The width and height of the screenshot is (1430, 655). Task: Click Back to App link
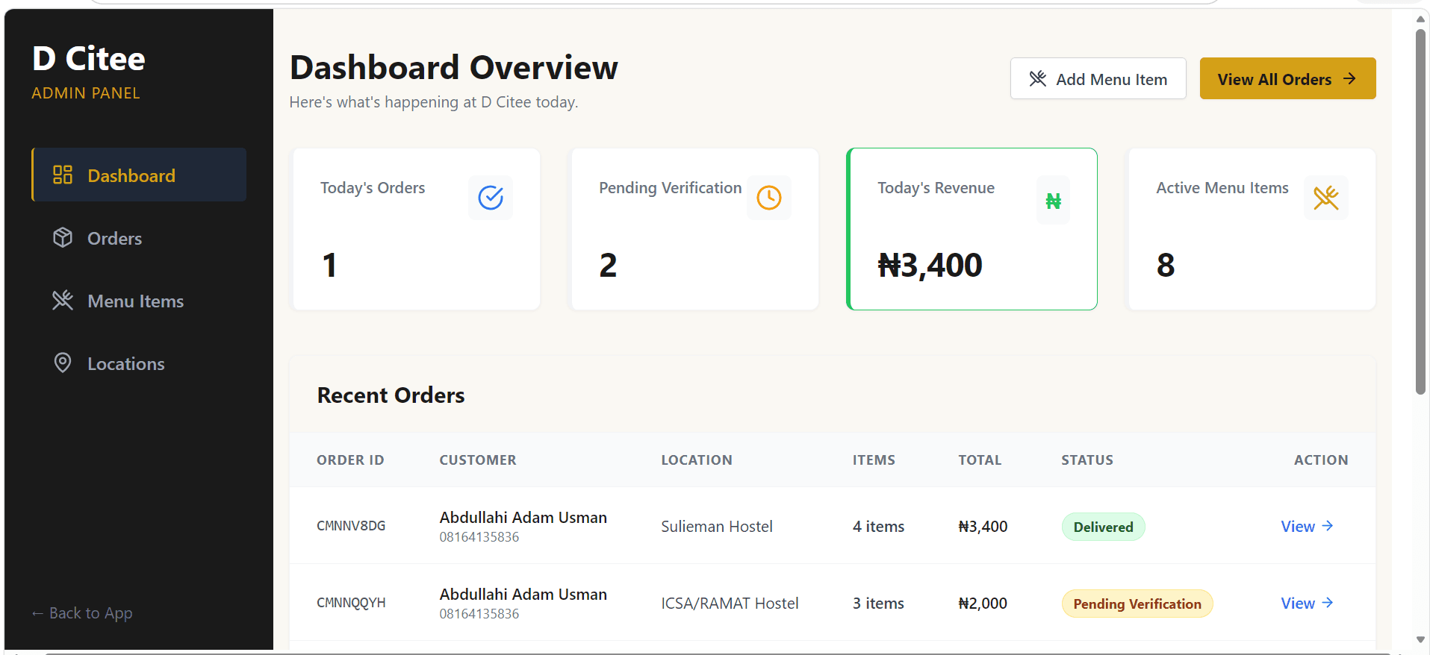82,613
